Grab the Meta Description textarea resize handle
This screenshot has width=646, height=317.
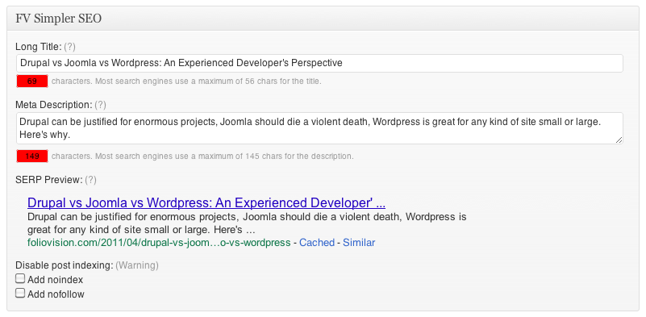pos(619,140)
